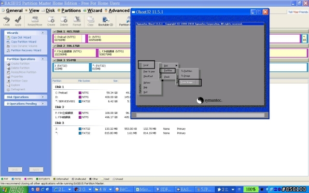Switch to the BitC... taskbar item
This screenshot has height=193, width=309.
coord(123,190)
